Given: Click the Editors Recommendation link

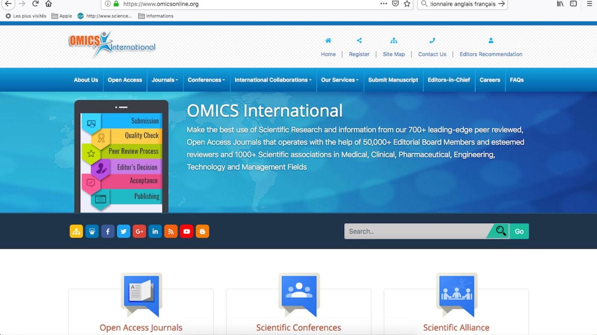Looking at the screenshot, I should click(x=491, y=54).
